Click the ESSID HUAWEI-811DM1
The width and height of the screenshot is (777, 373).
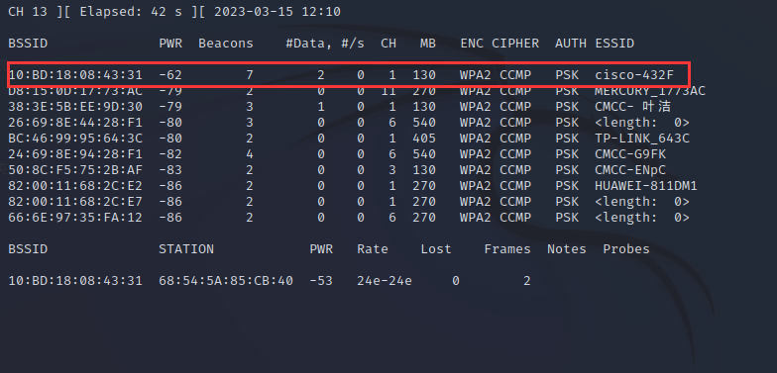646,186
